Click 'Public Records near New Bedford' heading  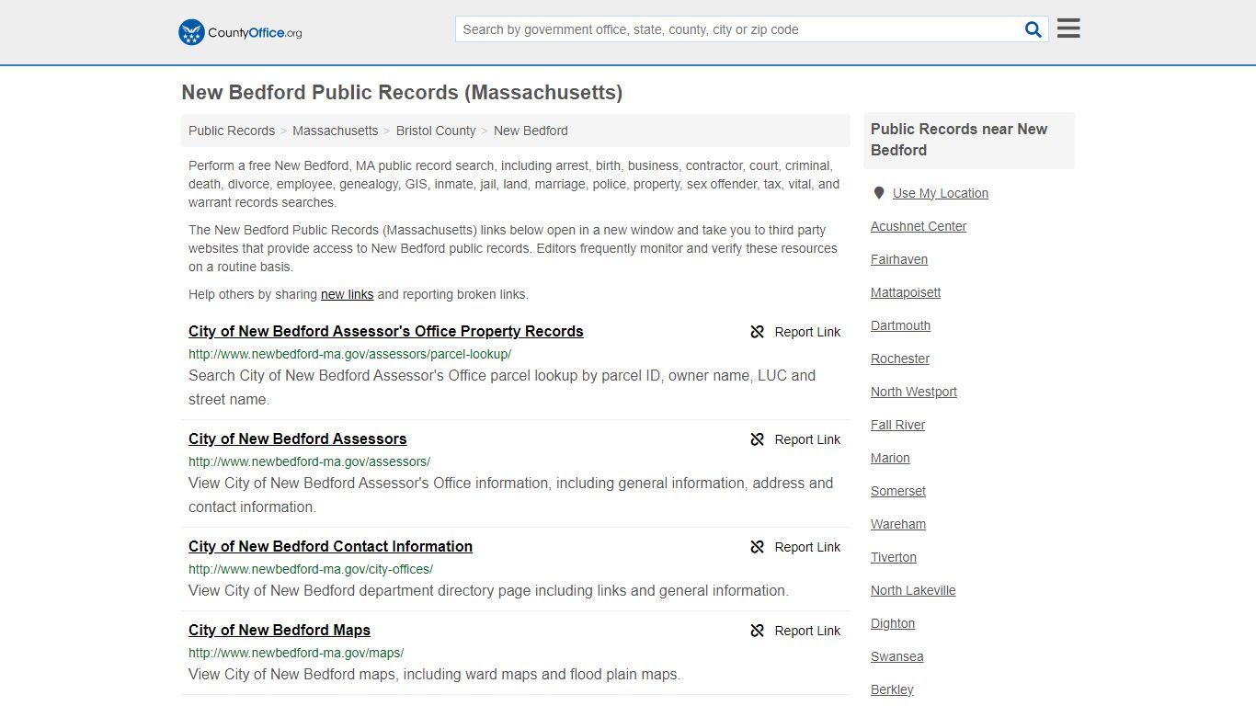click(959, 140)
